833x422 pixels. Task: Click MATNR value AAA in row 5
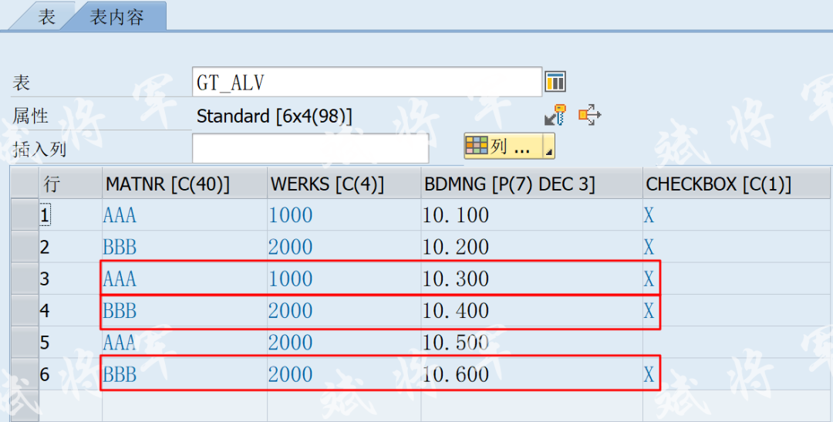coord(120,343)
